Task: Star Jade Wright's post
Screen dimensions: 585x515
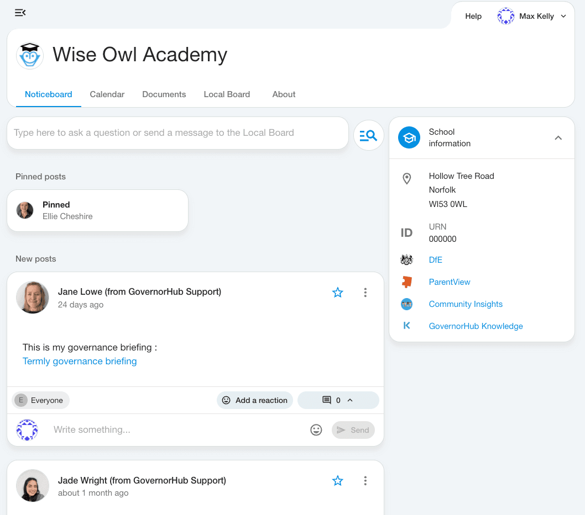Action: pos(338,481)
